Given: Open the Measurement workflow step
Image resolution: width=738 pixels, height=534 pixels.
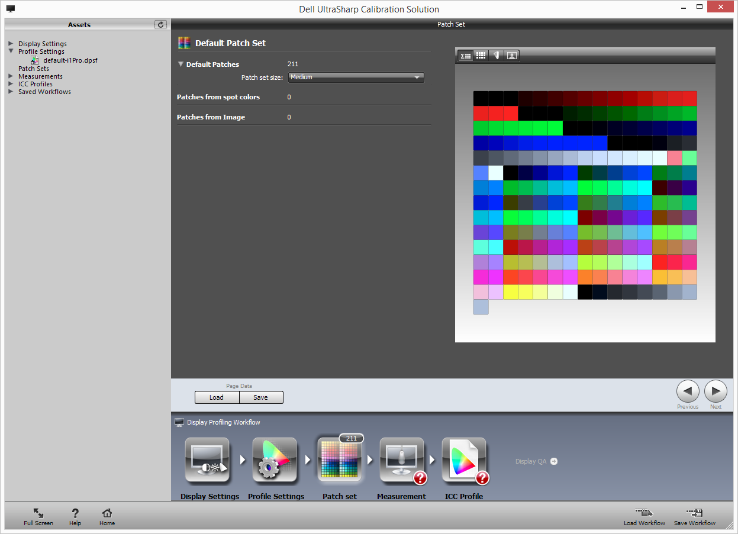Looking at the screenshot, I should [x=402, y=460].
